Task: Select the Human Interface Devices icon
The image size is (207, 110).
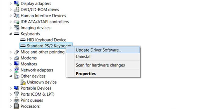Action: point(17,16)
